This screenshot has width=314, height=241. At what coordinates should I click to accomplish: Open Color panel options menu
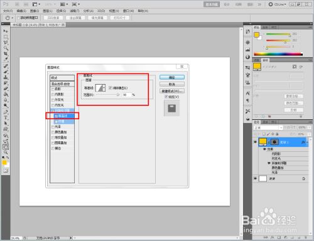(x=310, y=28)
